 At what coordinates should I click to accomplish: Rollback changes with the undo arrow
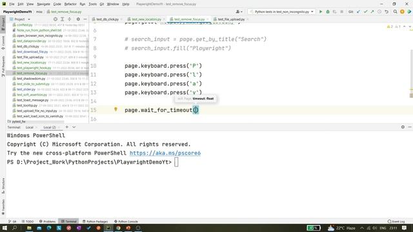(387, 12)
